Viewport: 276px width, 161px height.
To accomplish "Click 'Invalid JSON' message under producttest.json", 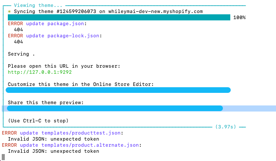I will [x=54, y=139].
